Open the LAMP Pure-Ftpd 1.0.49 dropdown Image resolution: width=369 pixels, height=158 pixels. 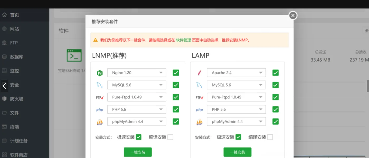click(236, 97)
